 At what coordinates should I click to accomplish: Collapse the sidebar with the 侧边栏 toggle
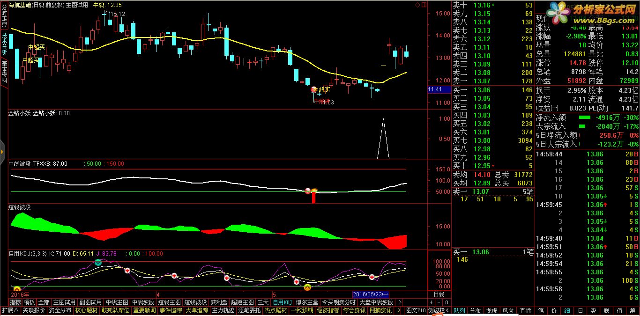coord(439,310)
